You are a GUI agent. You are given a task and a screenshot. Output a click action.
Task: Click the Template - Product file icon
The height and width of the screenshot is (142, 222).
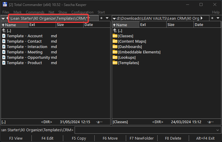(x=4, y=63)
